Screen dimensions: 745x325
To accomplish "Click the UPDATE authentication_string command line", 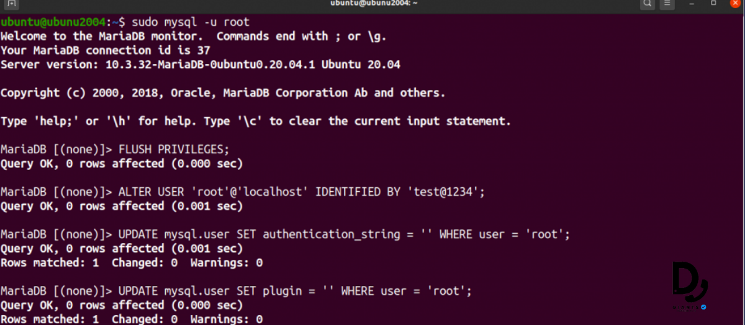I will [x=285, y=234].
